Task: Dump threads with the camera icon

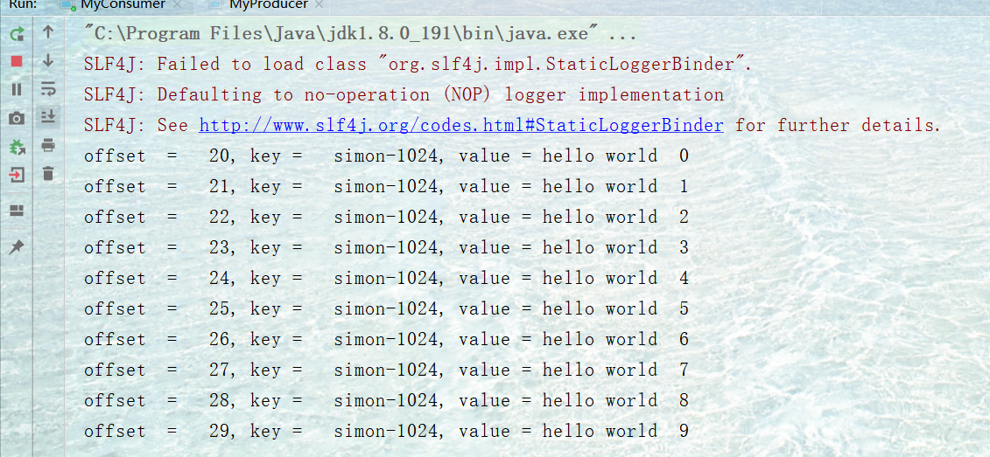Action: [17, 118]
